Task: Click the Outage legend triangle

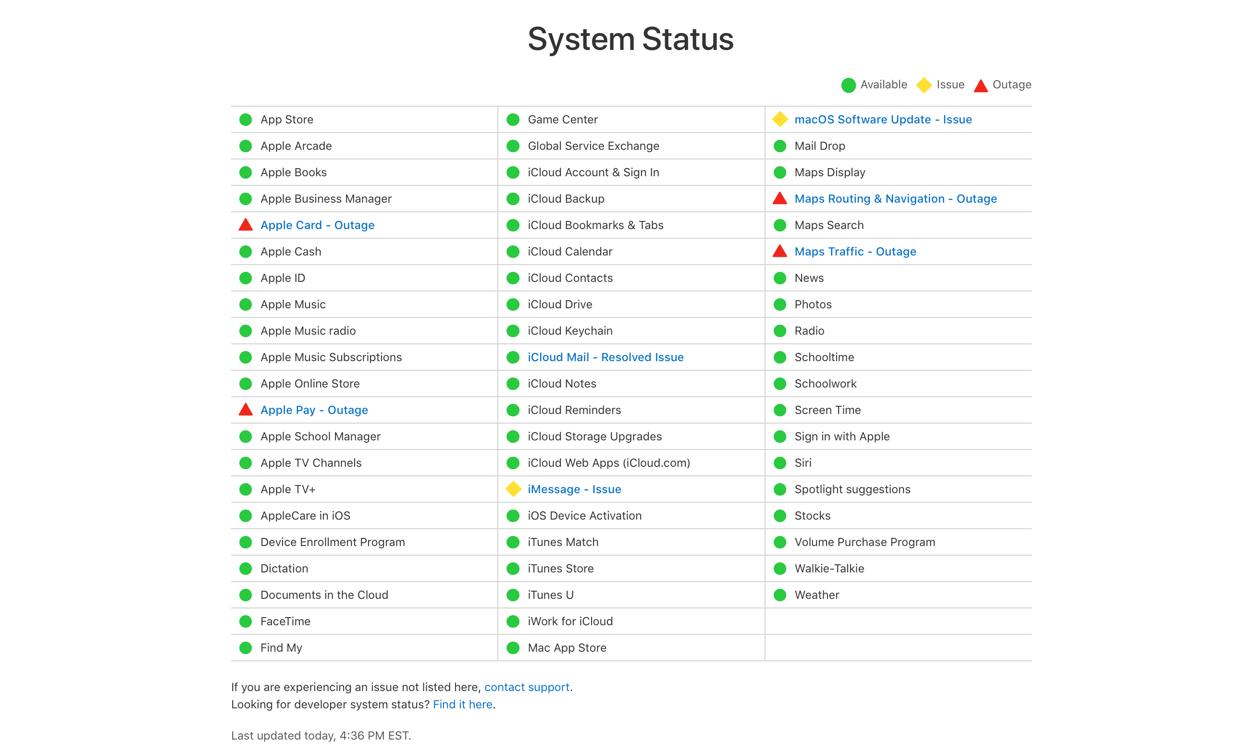Action: click(x=981, y=85)
